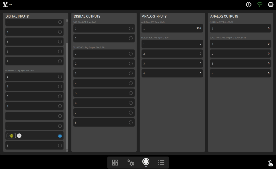Viewport: 276px width, 169px height.
Task: Select EL1008 digital input 4 row
Action: 34,106
